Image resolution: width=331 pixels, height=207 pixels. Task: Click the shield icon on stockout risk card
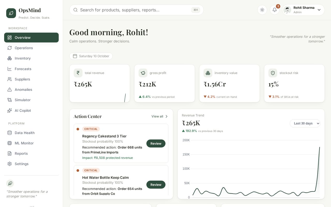(x=273, y=73)
